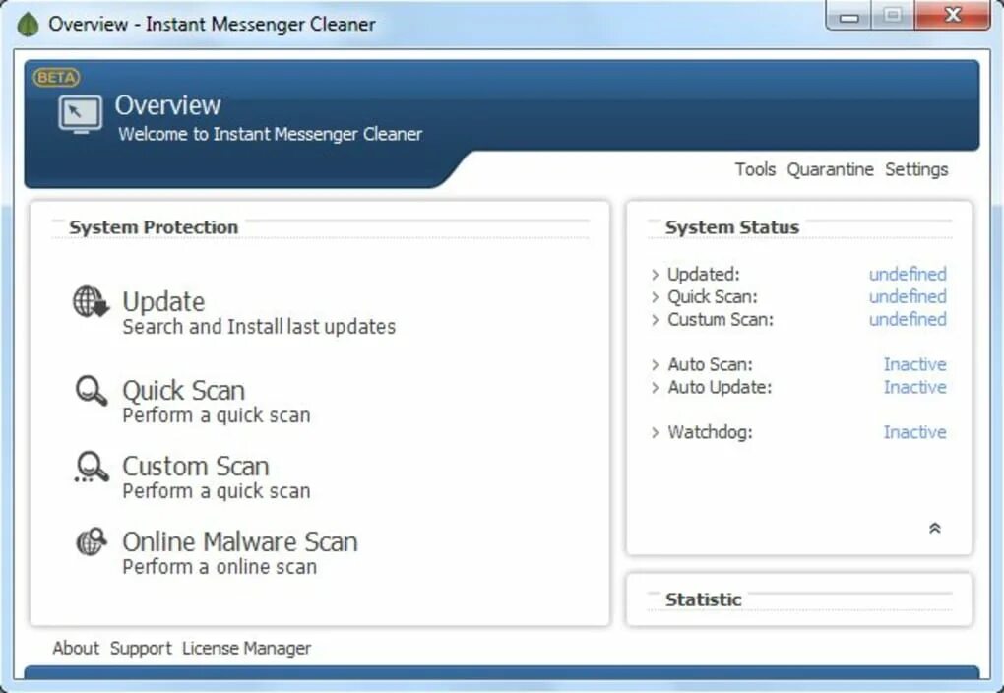Click 'Welcome to Instant Messenger Cleaner' text

270,134
